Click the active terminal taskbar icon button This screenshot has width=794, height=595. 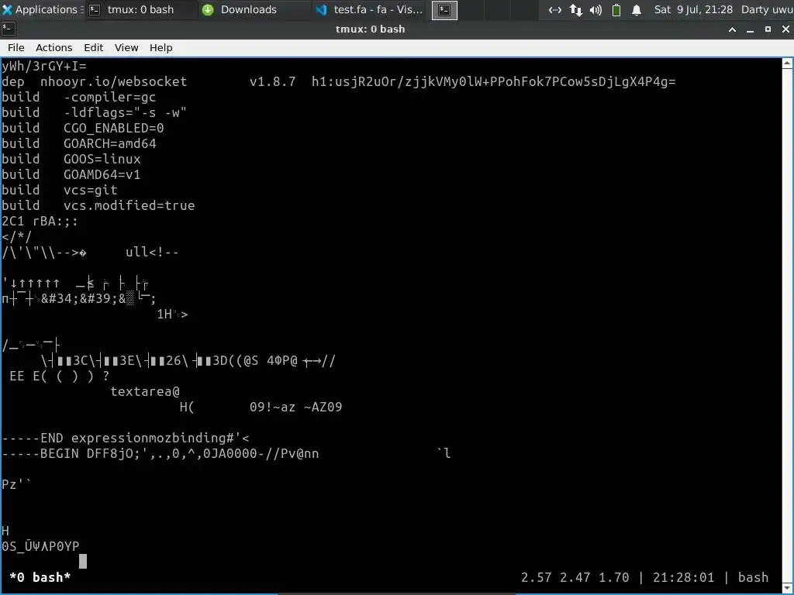coord(444,9)
